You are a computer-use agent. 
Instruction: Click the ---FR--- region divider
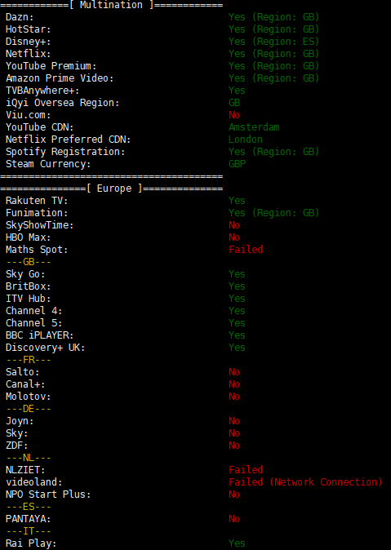click(29, 360)
